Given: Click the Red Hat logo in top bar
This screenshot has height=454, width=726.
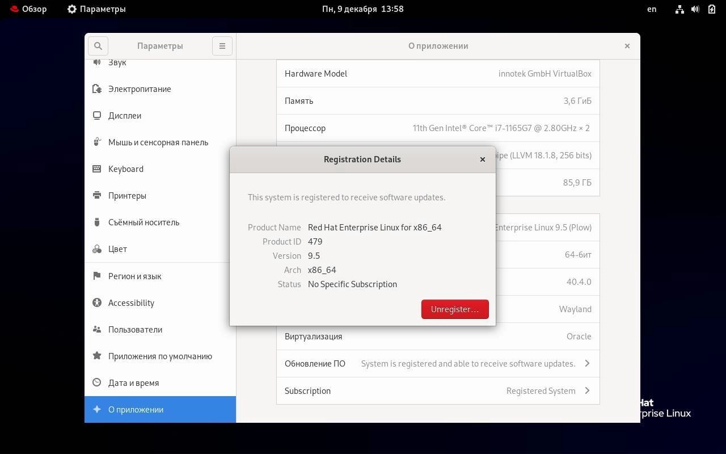Looking at the screenshot, I should [x=14, y=9].
